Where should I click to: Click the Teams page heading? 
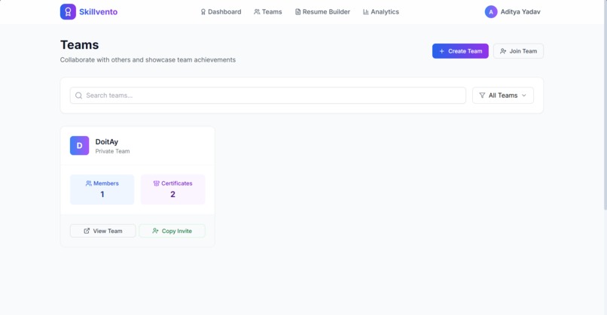tap(79, 45)
